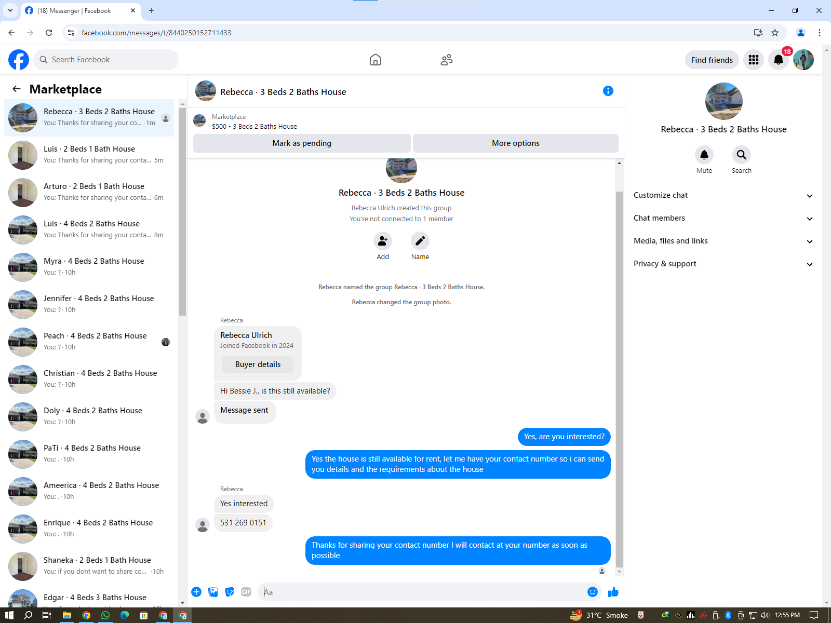831x623 pixels.
Task: Open File Explorer from the taskbar
Action: pyautogui.click(x=67, y=615)
